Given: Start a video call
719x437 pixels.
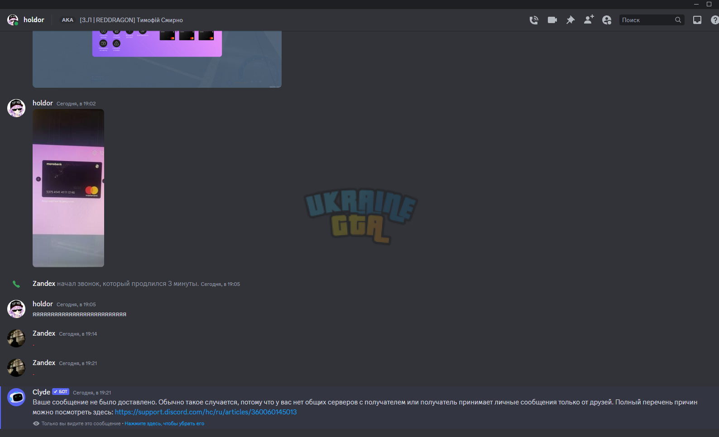Looking at the screenshot, I should (552, 20).
